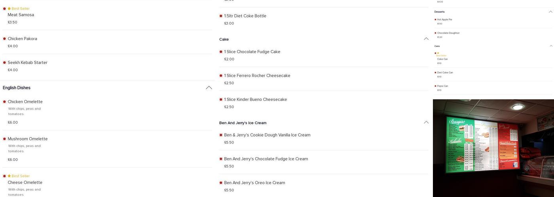Collapse Ben And Jerry's Ice Cream section
This screenshot has height=197, width=554.
click(x=426, y=123)
